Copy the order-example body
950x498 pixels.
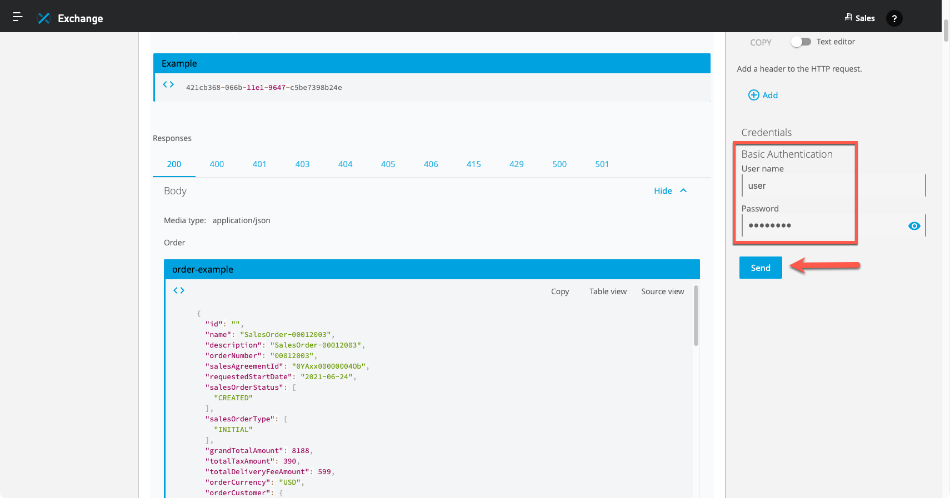coord(560,291)
